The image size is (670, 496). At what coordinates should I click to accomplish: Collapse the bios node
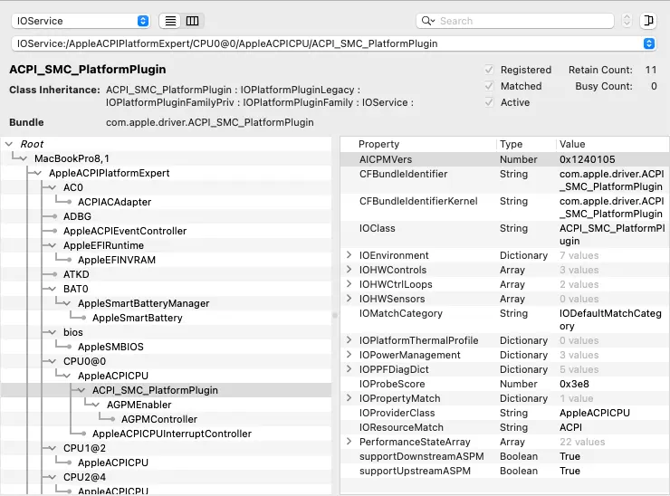click(53, 332)
